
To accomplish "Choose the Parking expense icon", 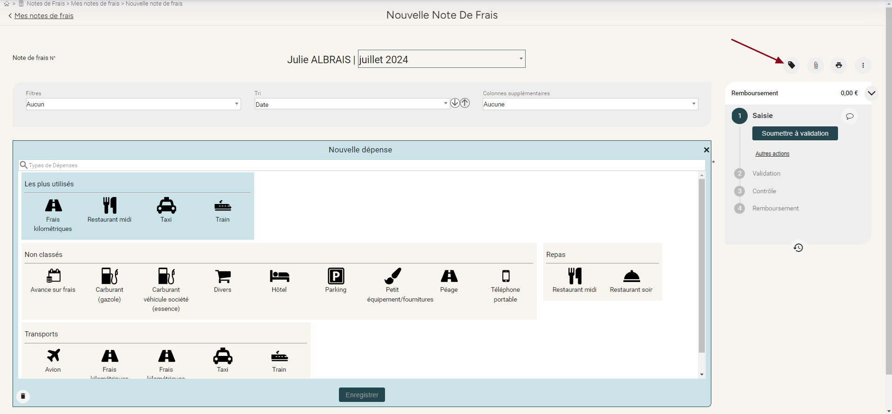I will tap(336, 280).
